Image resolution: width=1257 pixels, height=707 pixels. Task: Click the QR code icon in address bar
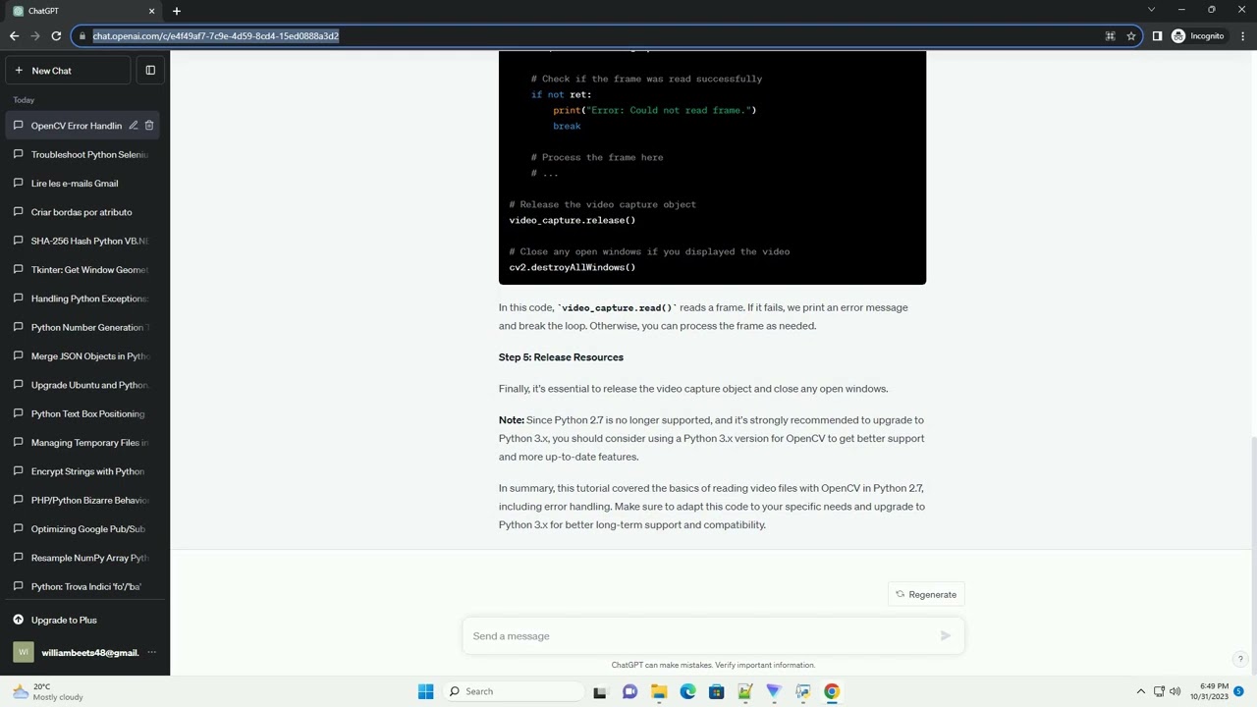tap(1110, 36)
